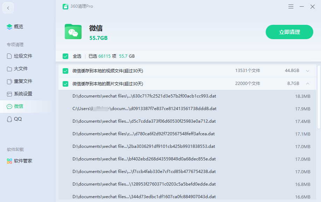Click the 16.6MB file size
The height and width of the screenshot is (202, 321).
click(302, 197)
